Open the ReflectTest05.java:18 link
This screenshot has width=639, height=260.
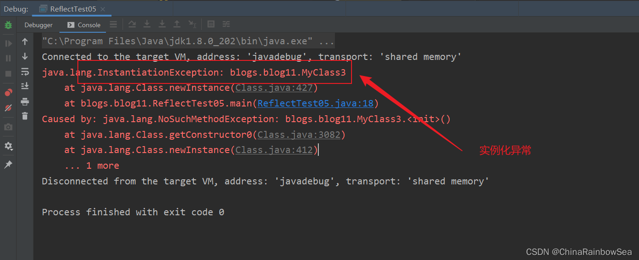tap(316, 103)
